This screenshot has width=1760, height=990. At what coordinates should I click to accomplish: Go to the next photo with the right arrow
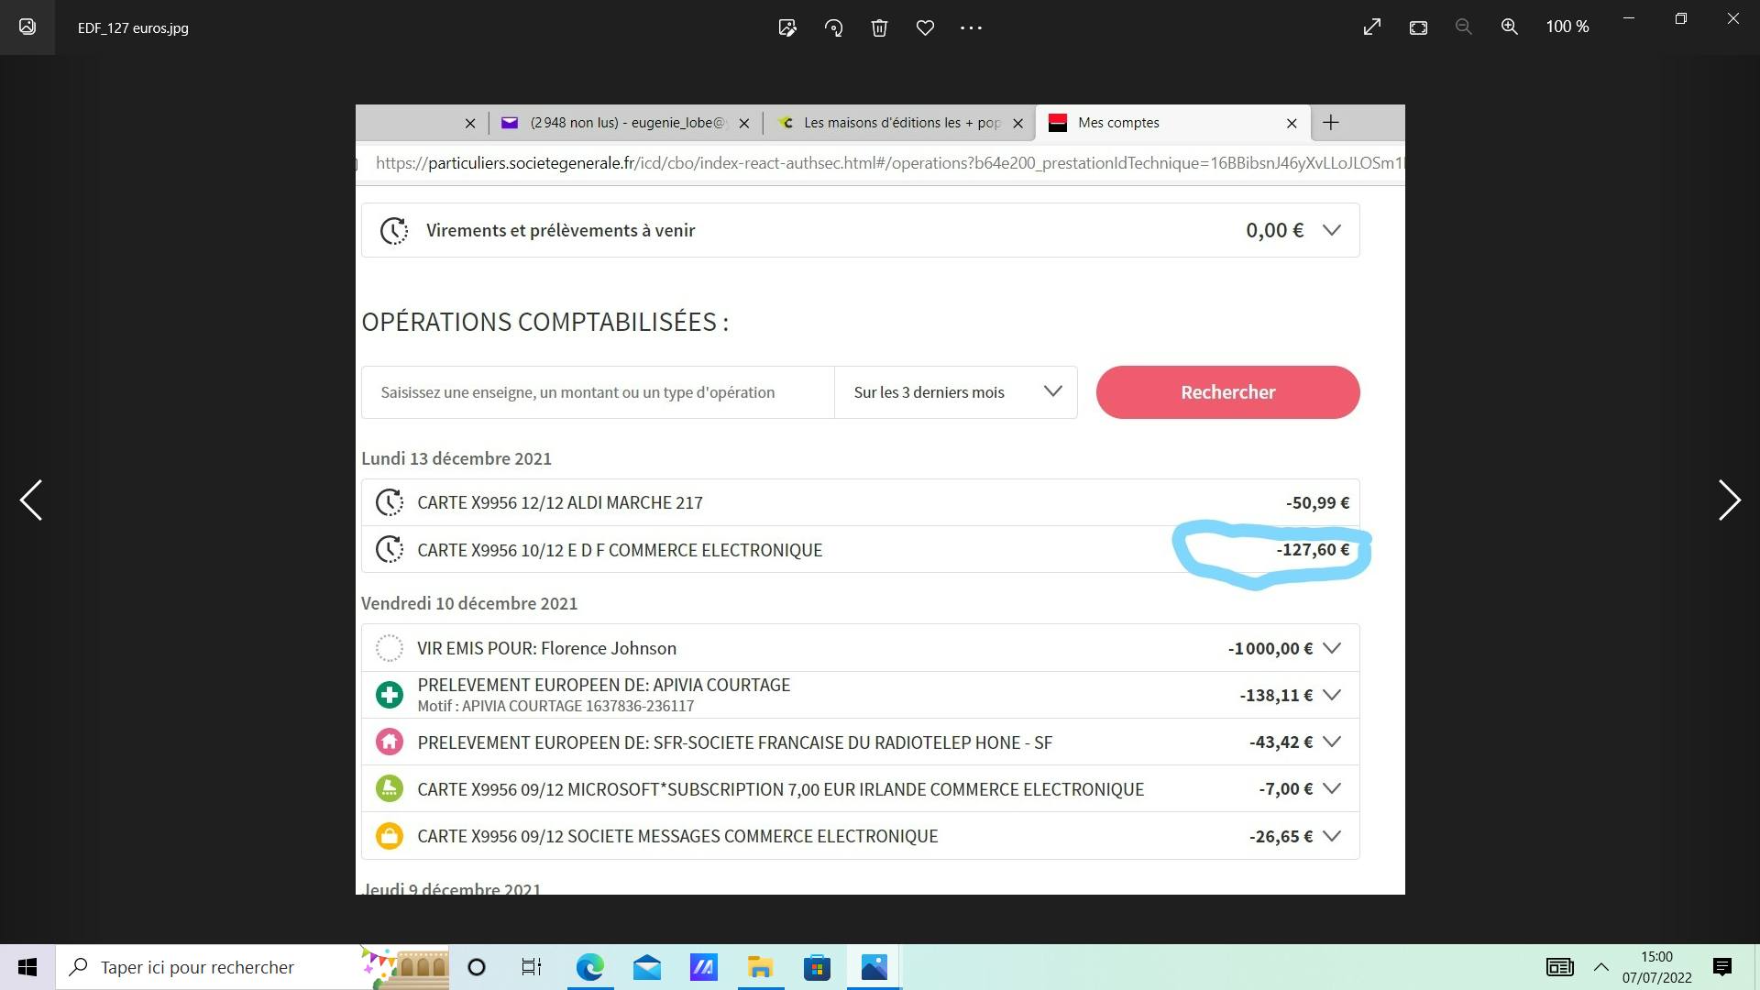click(1728, 500)
